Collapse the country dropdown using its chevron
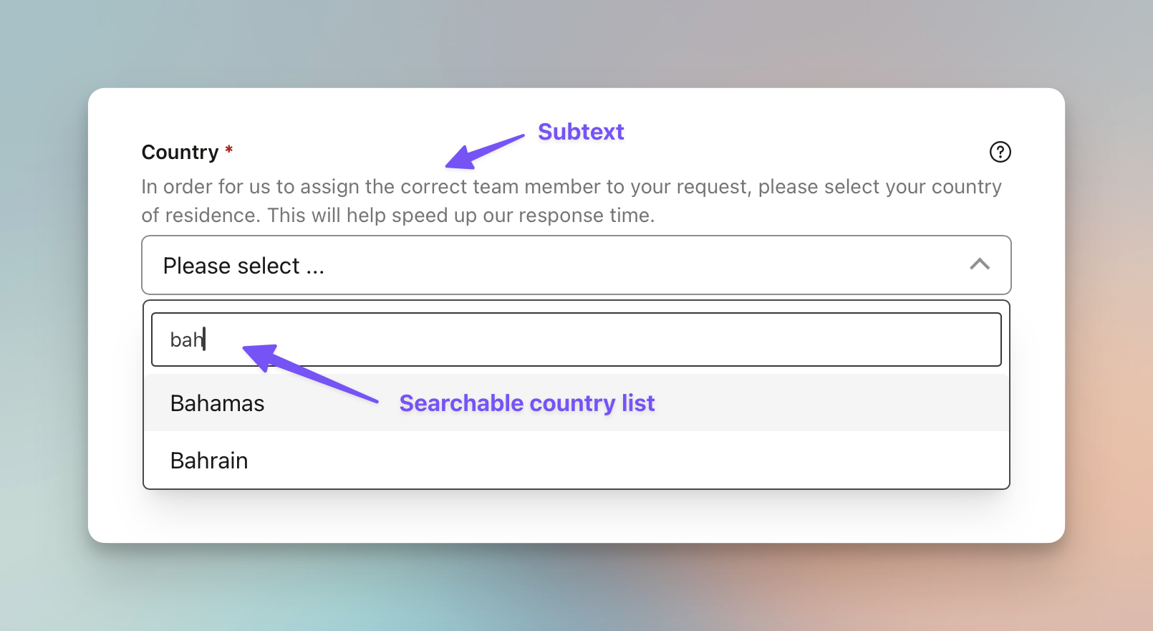This screenshot has height=631, width=1153. point(980,265)
